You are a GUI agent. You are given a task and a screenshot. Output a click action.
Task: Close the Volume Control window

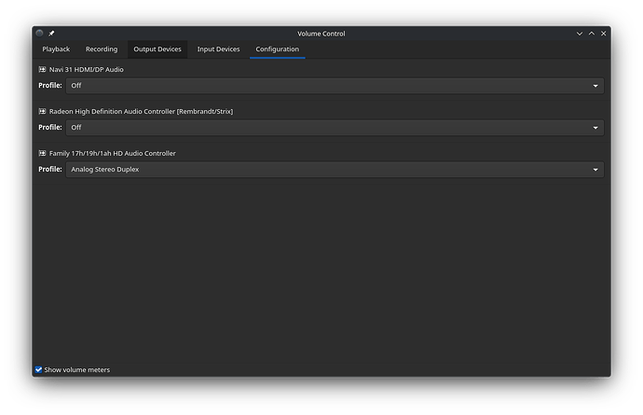[x=603, y=34]
